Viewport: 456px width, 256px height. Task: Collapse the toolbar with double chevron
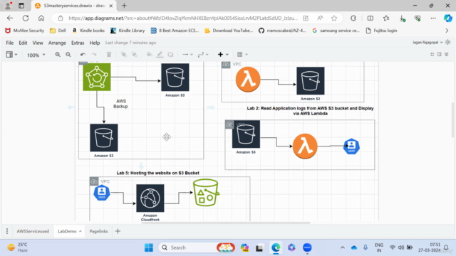447,54
